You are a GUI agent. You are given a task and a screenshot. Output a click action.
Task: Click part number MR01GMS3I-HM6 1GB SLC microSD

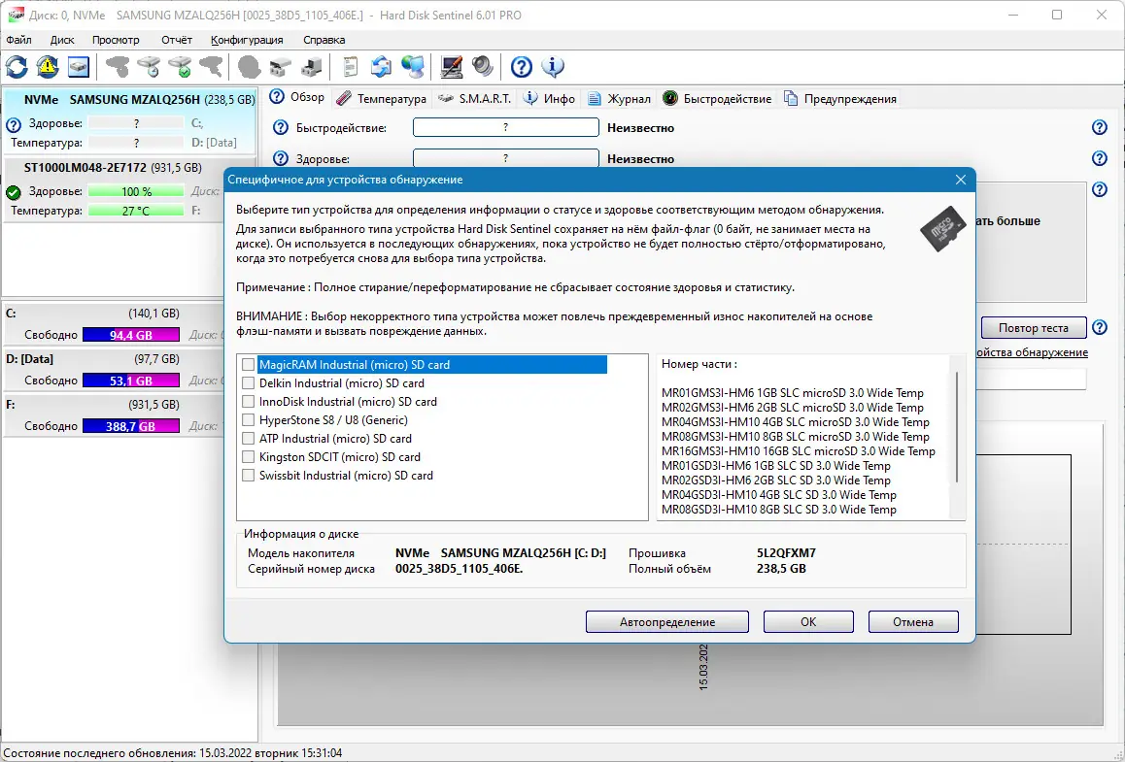(792, 393)
